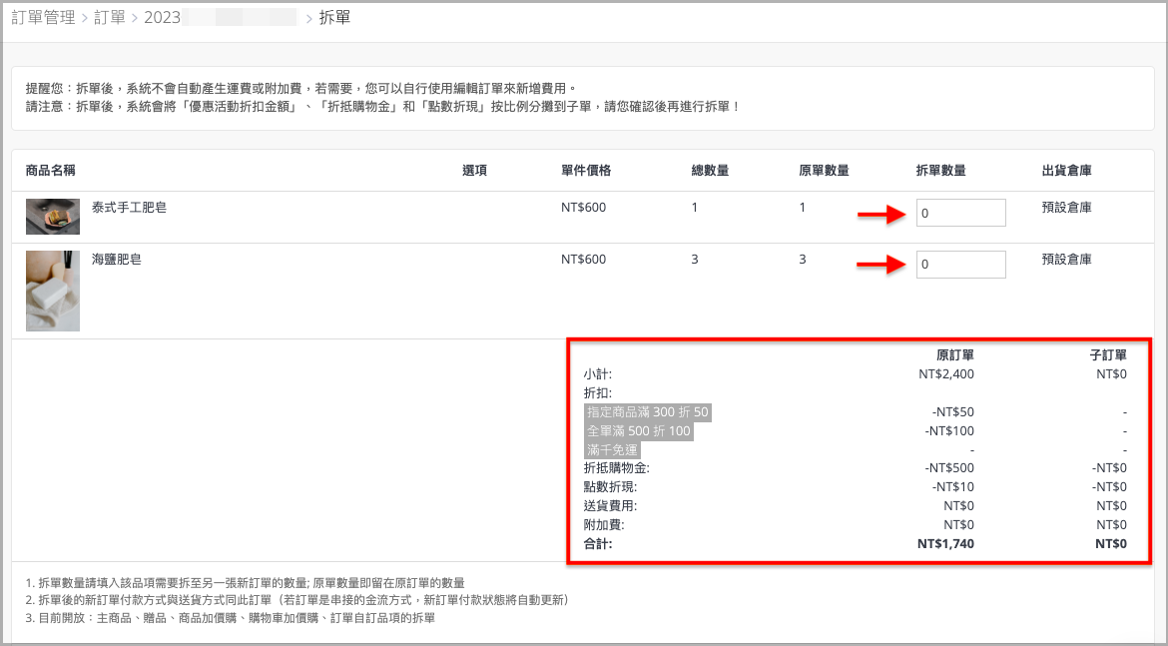The width and height of the screenshot is (1168, 646).
Task: Click the 泰式手工肥皂 product thumbnail
Action: [x=53, y=217]
